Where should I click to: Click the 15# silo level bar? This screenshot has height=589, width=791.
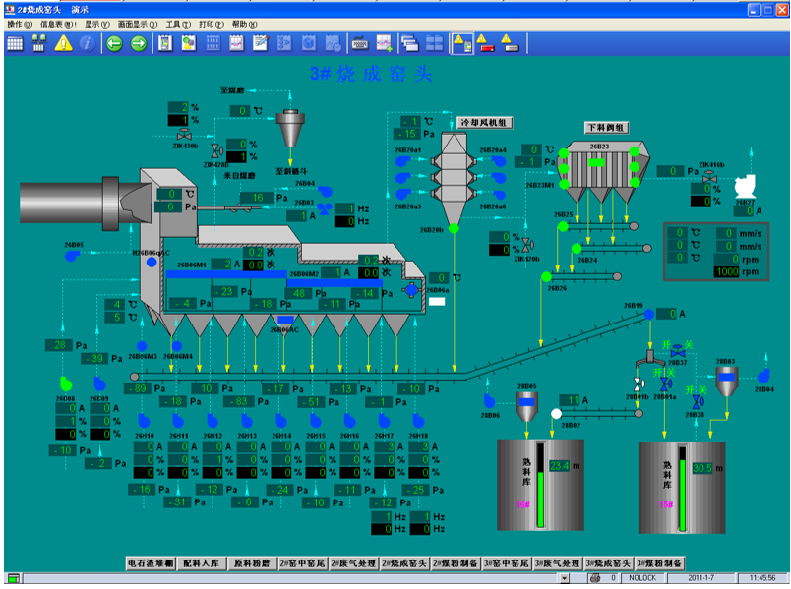coord(683,489)
